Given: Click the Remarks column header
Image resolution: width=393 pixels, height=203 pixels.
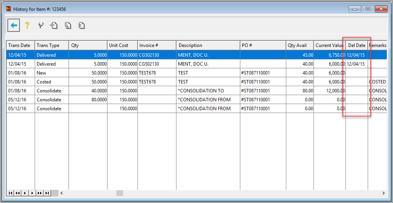Looking at the screenshot, I should 377,45.
